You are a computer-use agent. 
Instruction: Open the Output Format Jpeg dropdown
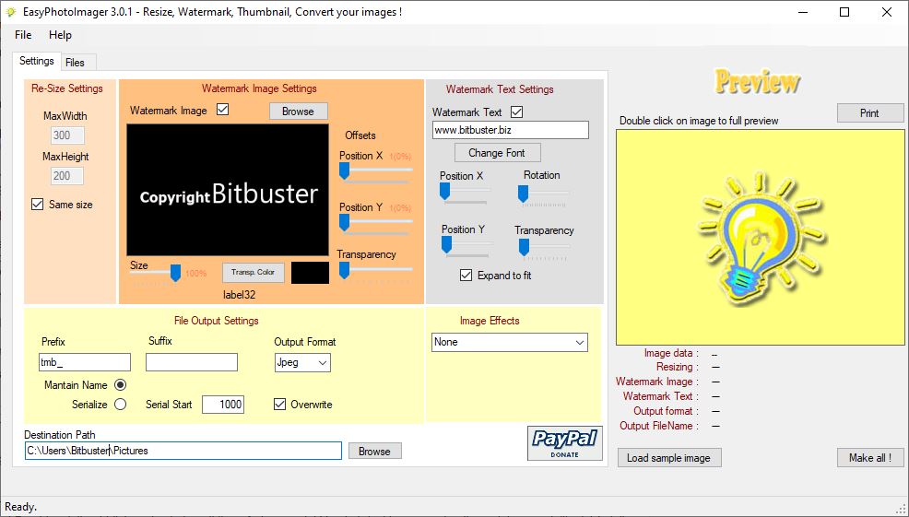coord(302,363)
